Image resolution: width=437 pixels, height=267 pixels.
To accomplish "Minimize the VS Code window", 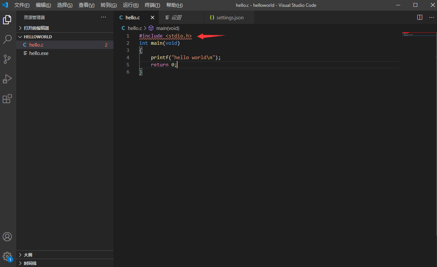I will [x=398, y=5].
